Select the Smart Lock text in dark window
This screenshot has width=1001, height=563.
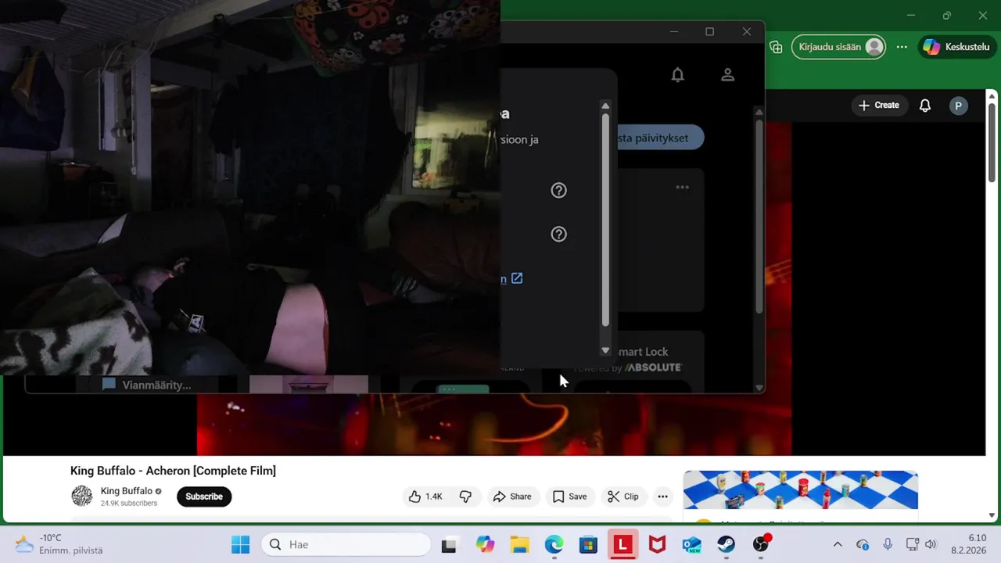[643, 352]
